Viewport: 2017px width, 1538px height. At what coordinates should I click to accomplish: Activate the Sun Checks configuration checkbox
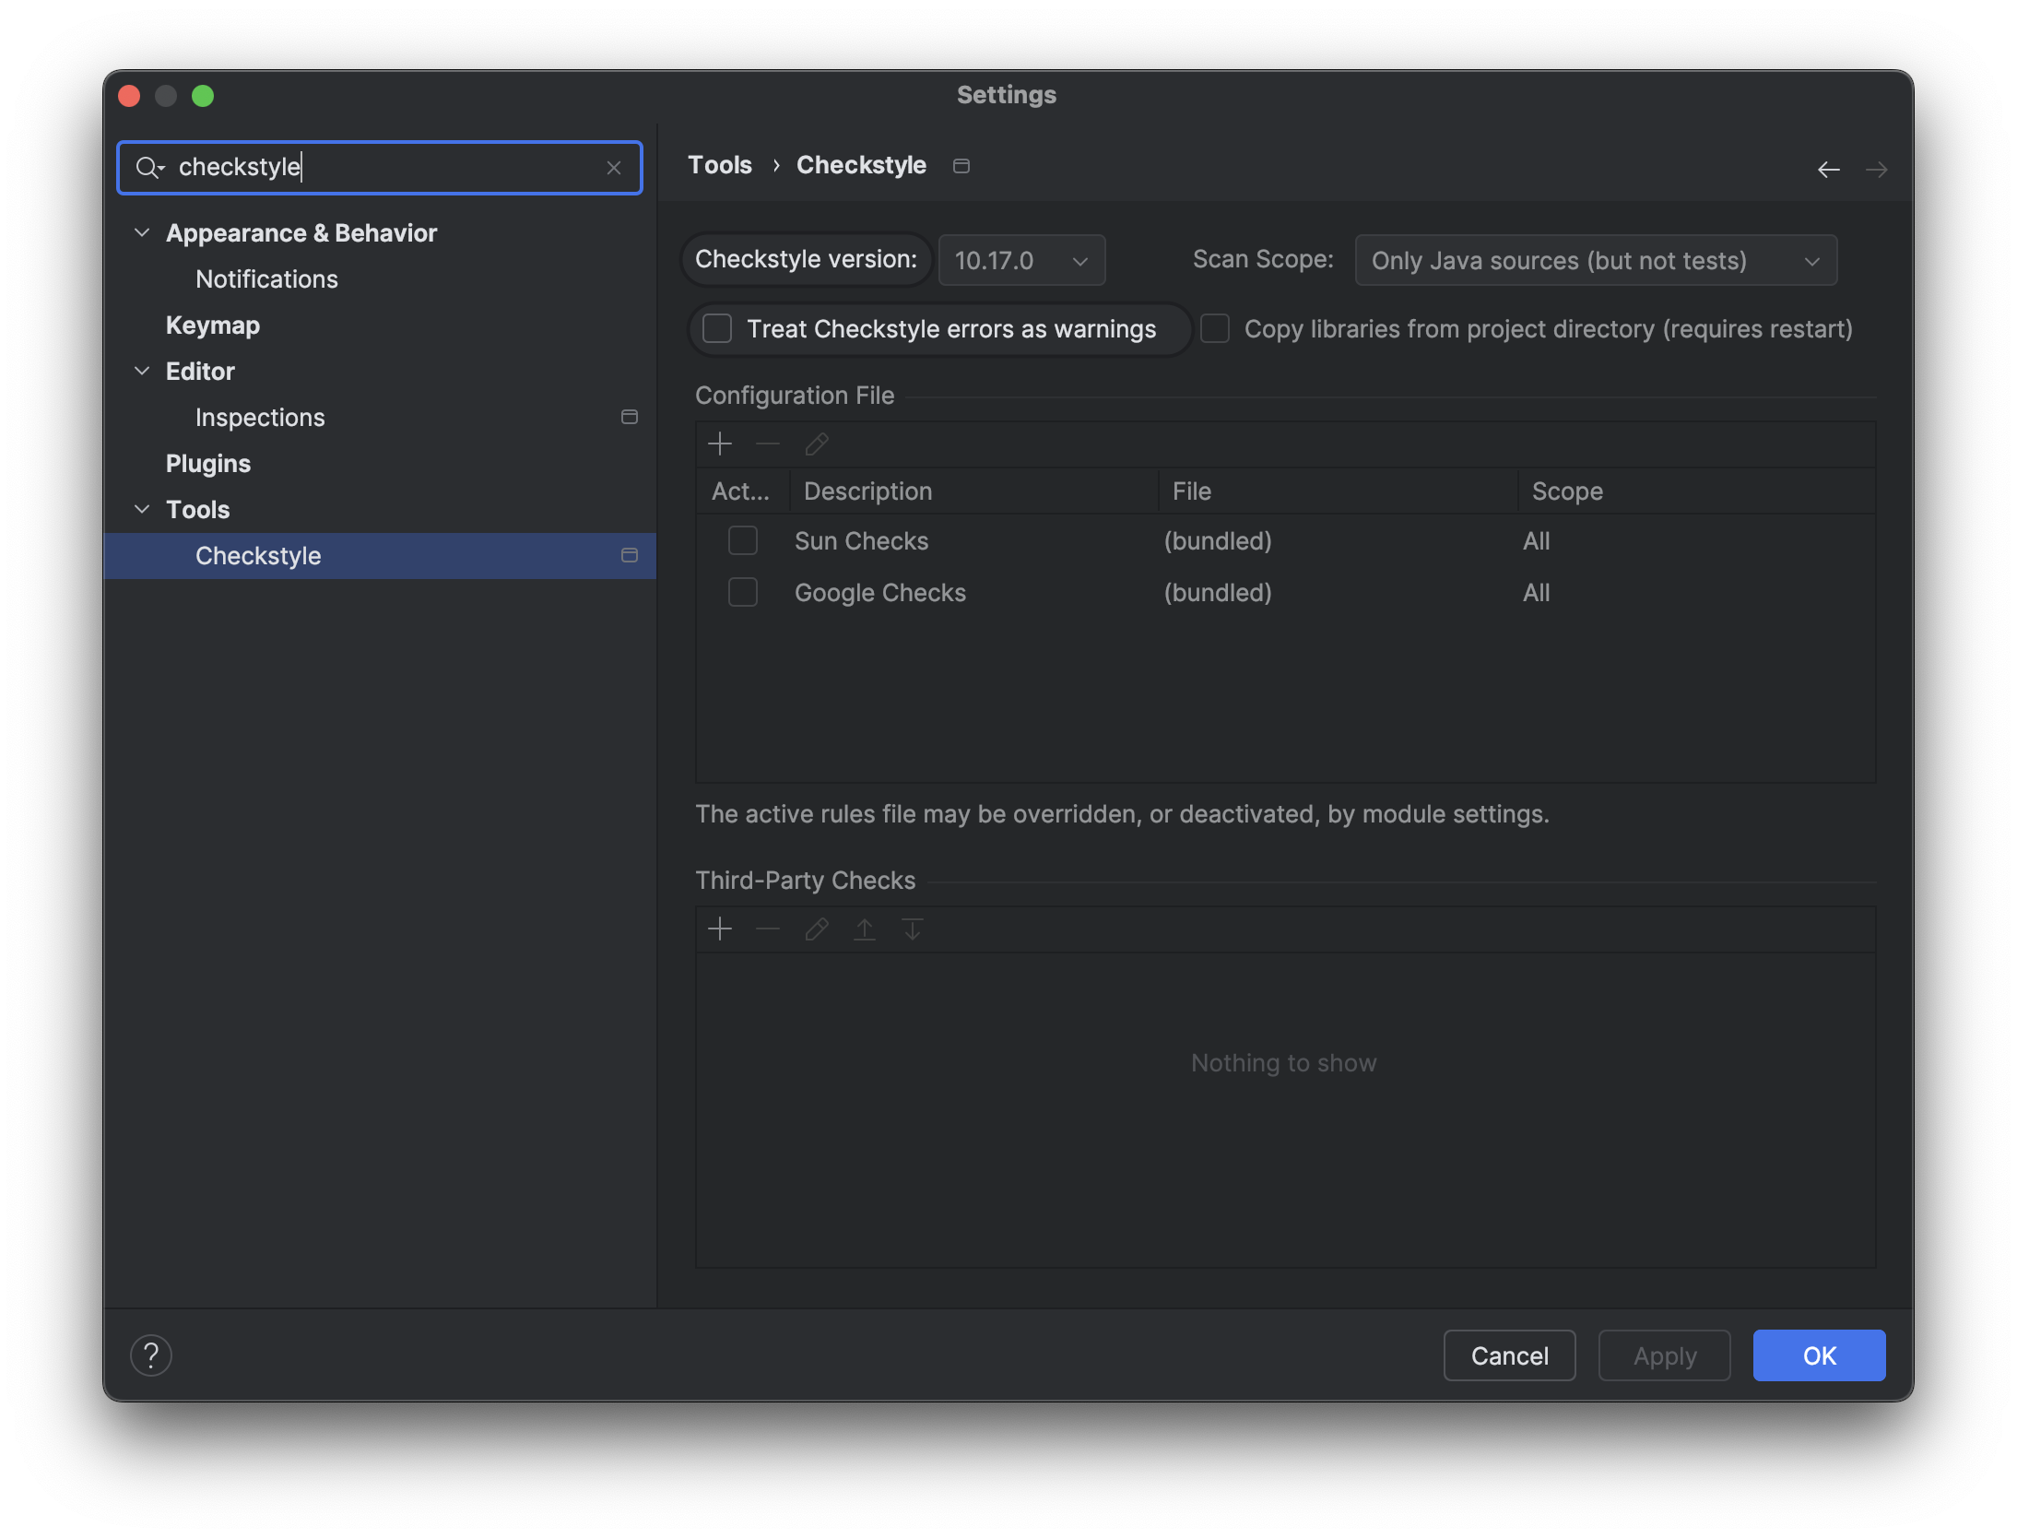click(x=743, y=540)
